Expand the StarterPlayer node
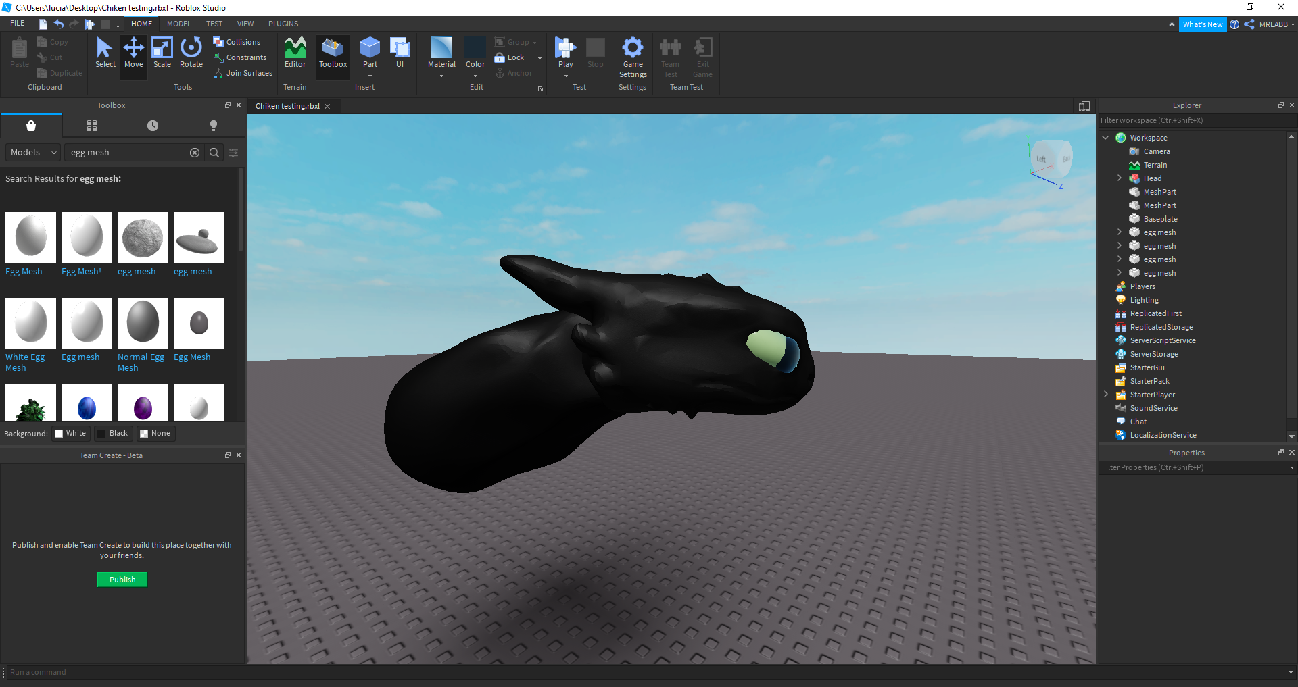This screenshot has width=1298, height=687. click(x=1105, y=395)
